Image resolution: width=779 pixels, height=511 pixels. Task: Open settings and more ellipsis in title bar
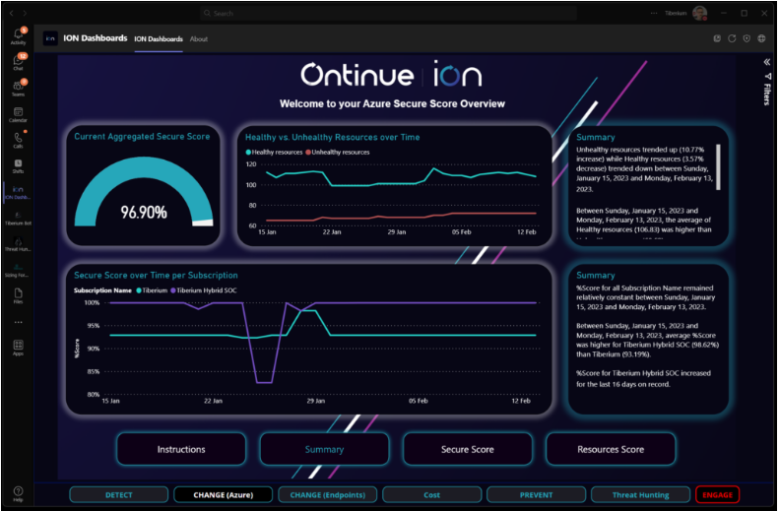click(654, 14)
